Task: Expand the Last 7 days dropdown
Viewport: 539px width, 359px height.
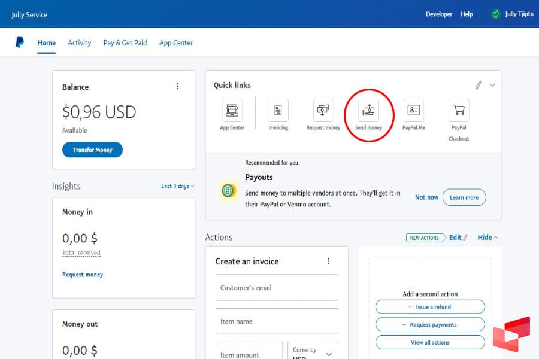Action: 177,186
